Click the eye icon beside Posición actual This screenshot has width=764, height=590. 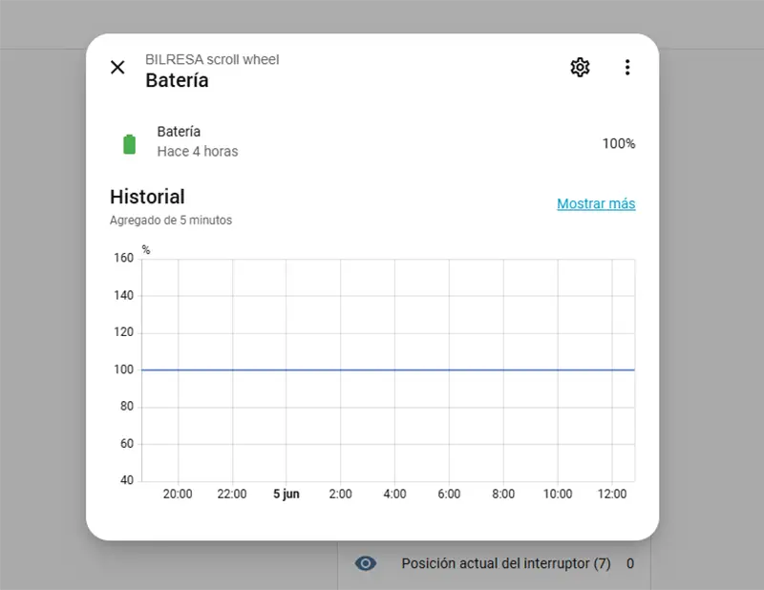(x=366, y=563)
